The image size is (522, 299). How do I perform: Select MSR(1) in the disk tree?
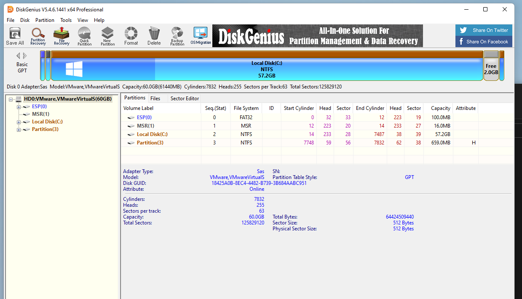pos(40,114)
